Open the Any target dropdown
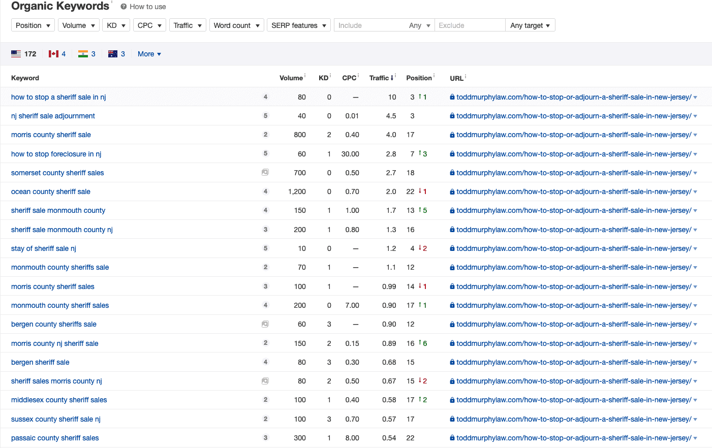Image resolution: width=712 pixels, height=448 pixels. [530, 25]
